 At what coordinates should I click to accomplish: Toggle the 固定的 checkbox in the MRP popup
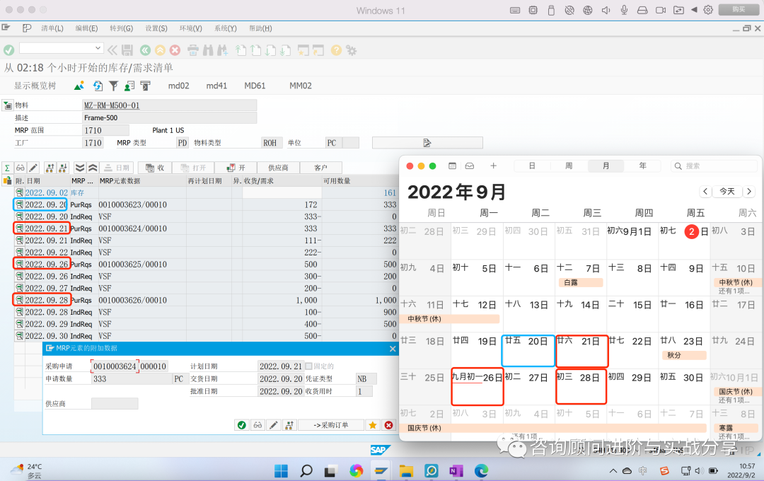pos(308,366)
